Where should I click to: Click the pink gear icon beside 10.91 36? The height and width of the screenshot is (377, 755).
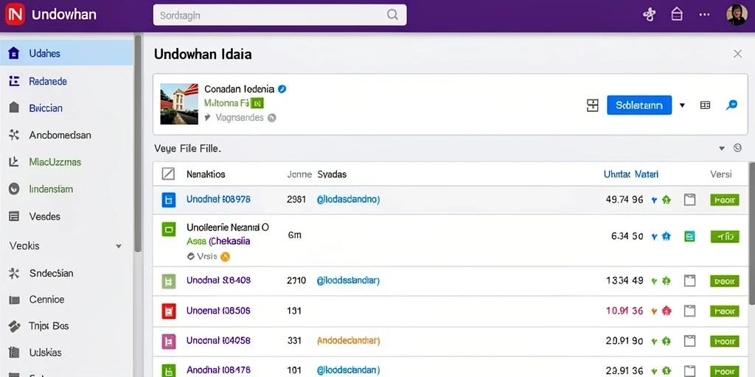tap(667, 311)
